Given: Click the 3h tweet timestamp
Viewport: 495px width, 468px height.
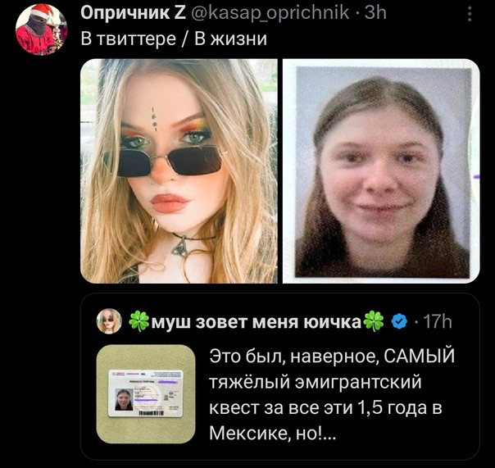Looking at the screenshot, I should tap(375, 12).
